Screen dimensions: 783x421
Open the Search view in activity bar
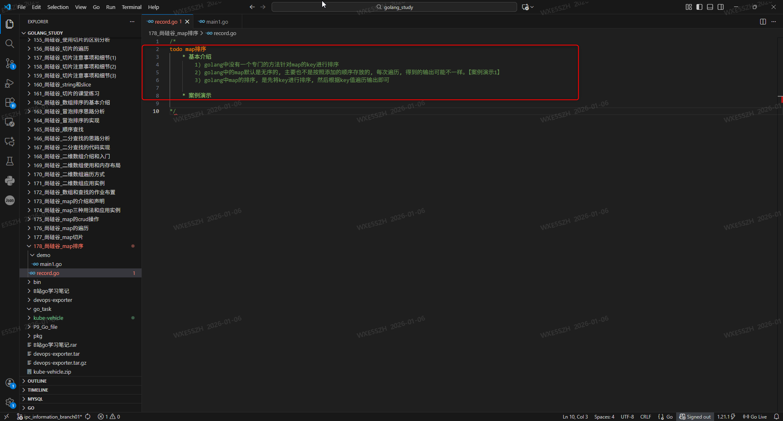point(10,44)
